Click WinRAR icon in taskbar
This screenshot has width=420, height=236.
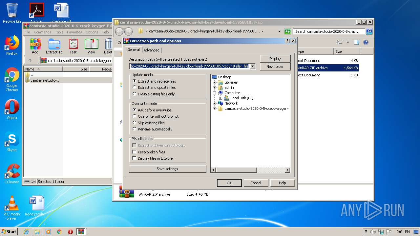(x=81, y=232)
